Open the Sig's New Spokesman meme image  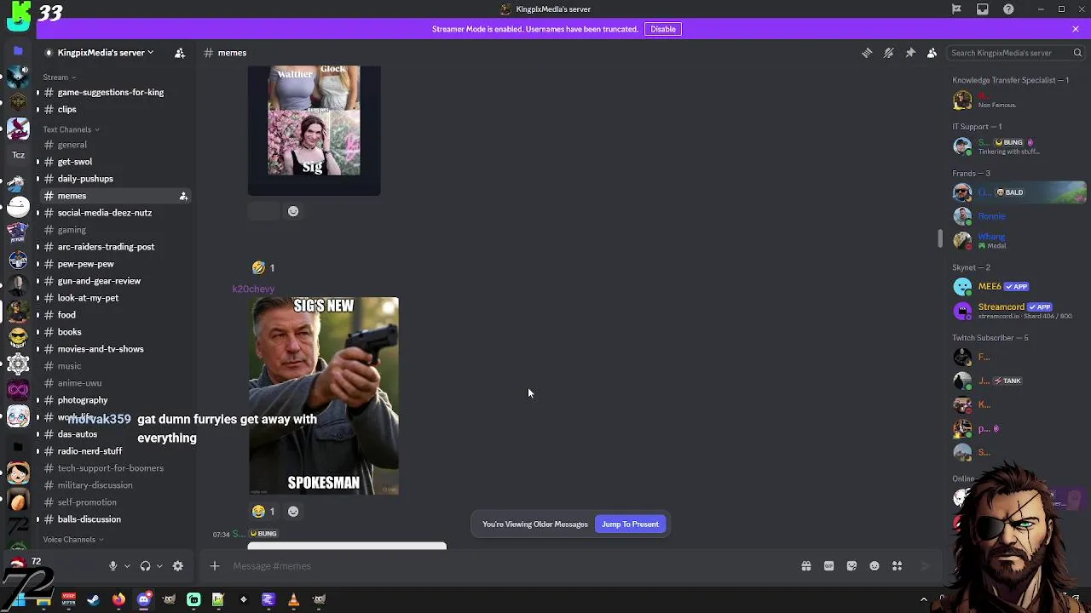point(324,396)
